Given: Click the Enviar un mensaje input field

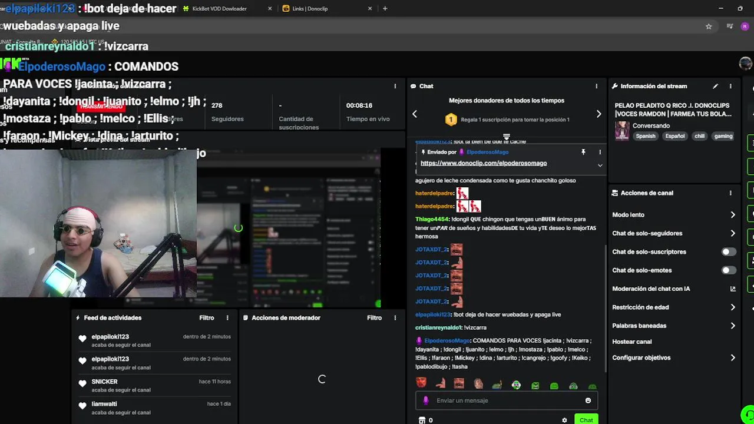Looking at the screenshot, I should [x=507, y=400].
